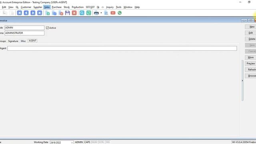
Task: Open the printer dropdown arrow
Action: [101, 13]
